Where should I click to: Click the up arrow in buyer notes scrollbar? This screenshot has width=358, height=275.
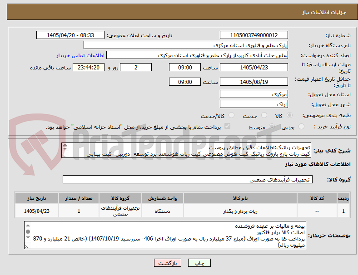28,225
